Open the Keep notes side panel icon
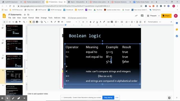Screen dimensions: 180x101 (177, 29)
